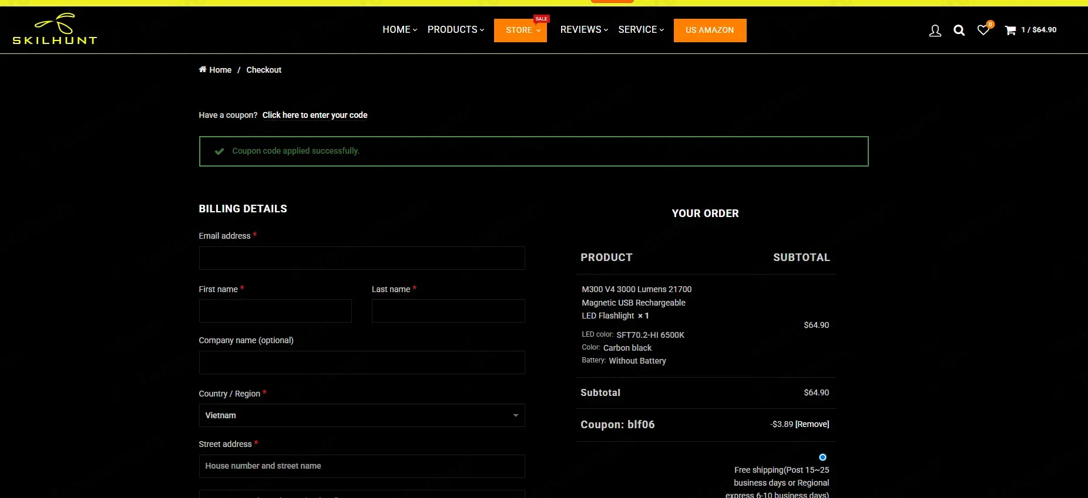Click here to enter your coupon code

tap(315, 115)
